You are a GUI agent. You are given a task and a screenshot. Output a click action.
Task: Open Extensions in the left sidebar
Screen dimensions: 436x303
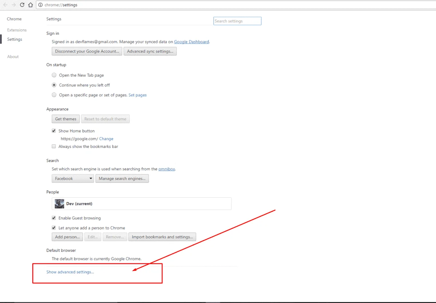coord(17,30)
